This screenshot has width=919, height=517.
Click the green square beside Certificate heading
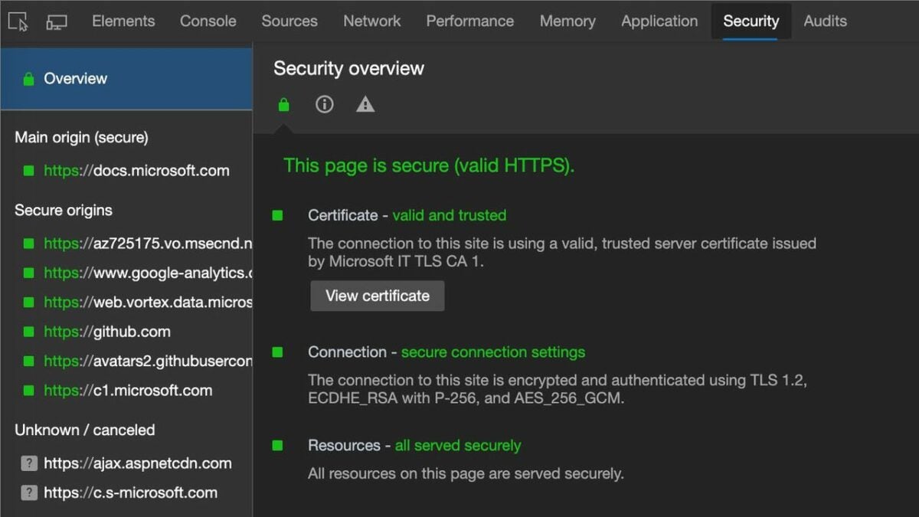coord(277,216)
